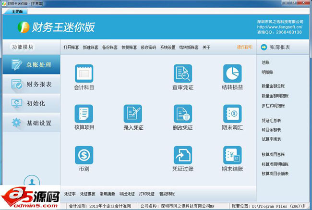Open the 结转损益 pie chart icon
Image resolution: width=312 pixels, height=210 pixels.
232,74
